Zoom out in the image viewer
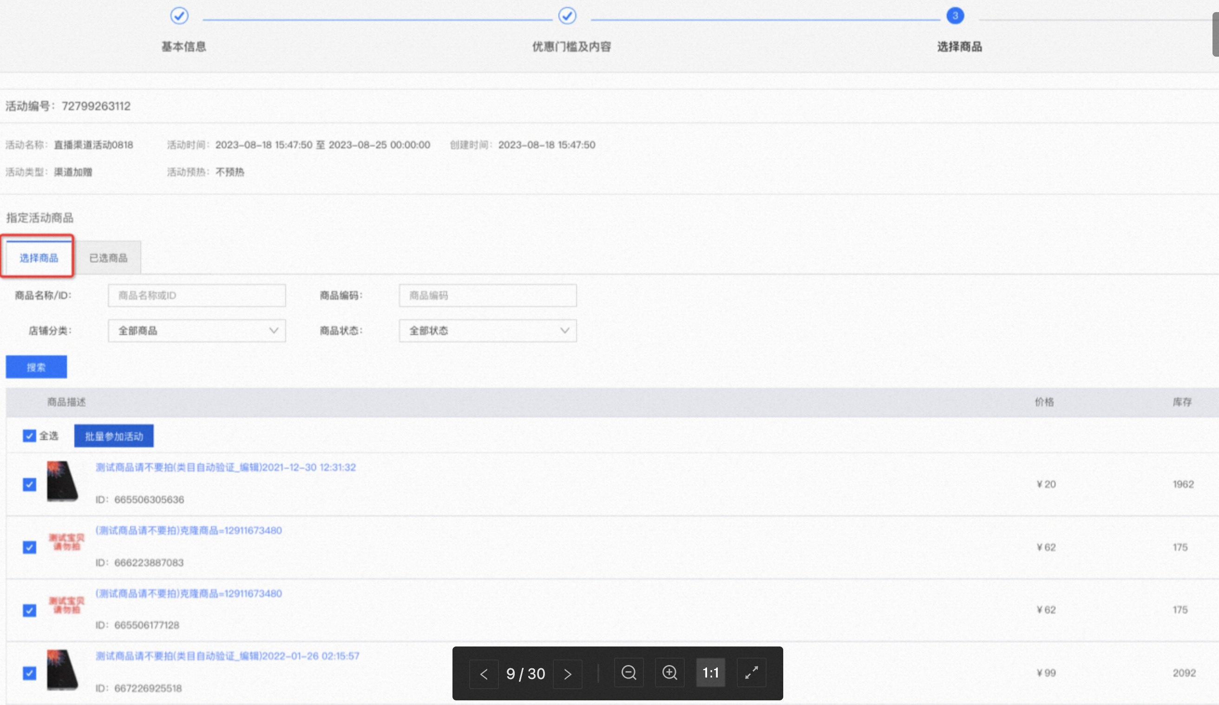This screenshot has height=705, width=1219. point(629,672)
